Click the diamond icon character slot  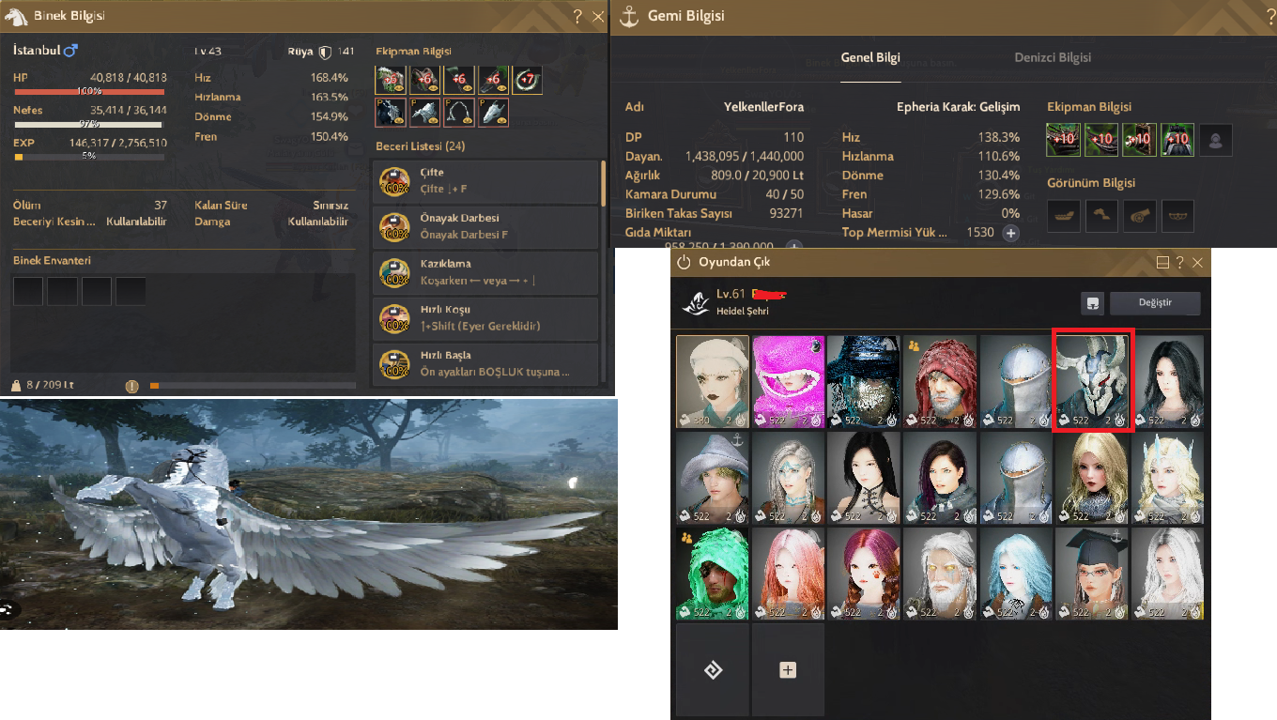click(713, 670)
